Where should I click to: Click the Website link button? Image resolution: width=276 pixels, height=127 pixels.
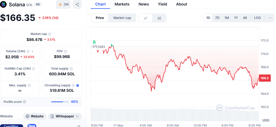tap(35, 116)
